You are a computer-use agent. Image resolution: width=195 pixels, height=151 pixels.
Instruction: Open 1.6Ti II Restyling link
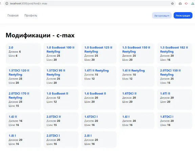96,70
